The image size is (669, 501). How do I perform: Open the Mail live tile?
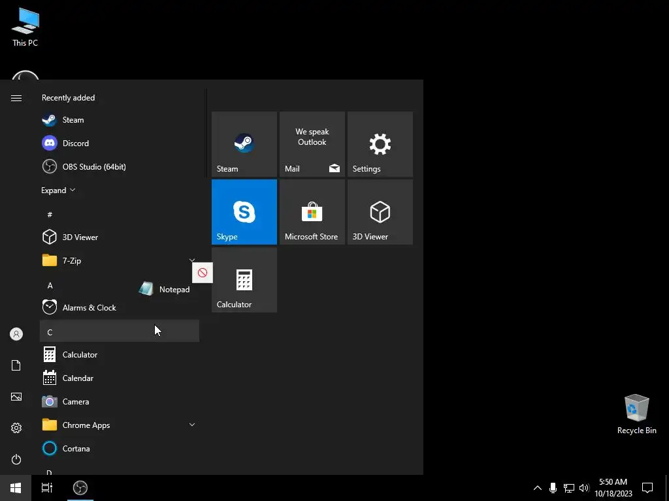(x=312, y=144)
